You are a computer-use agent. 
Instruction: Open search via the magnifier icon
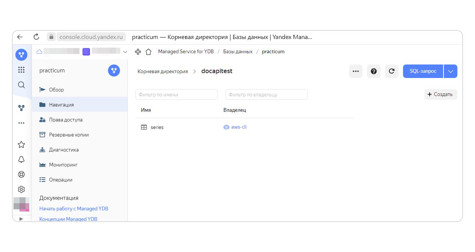[21, 85]
